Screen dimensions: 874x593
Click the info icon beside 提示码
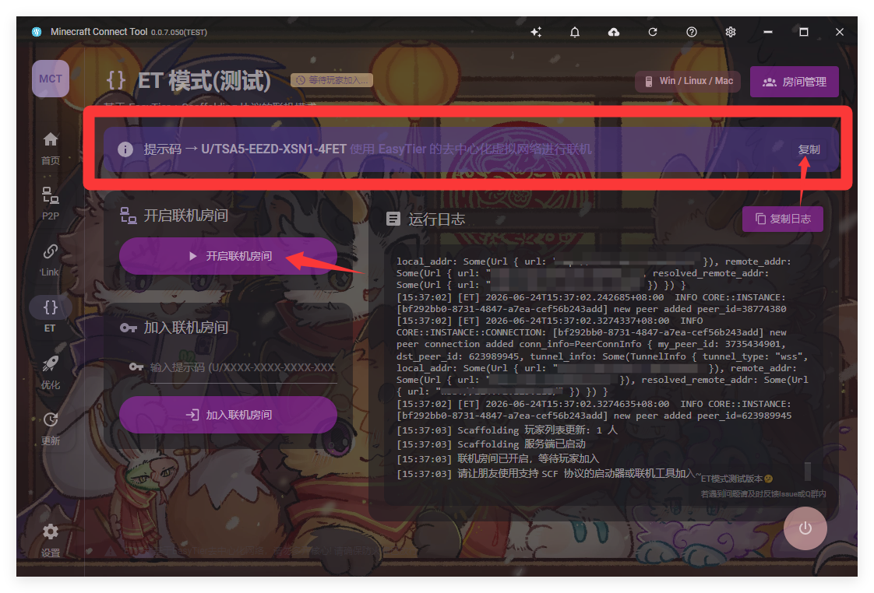point(125,149)
